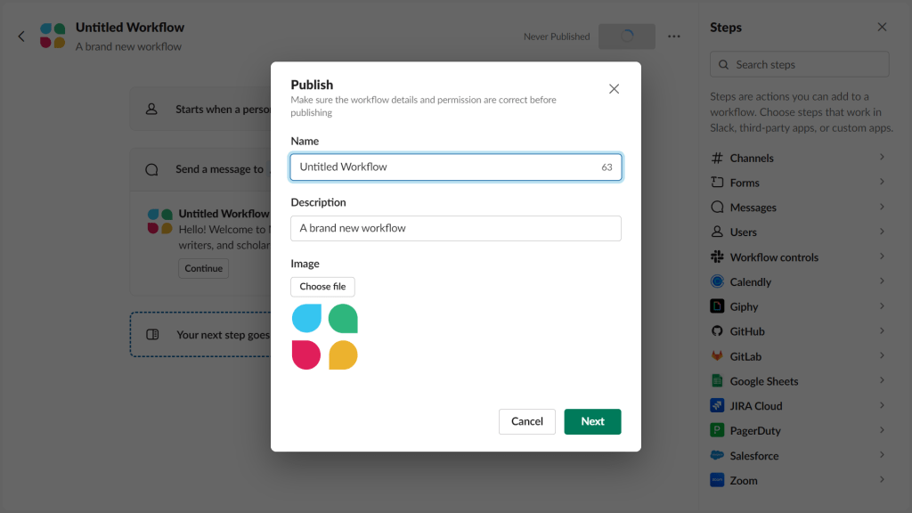Expand the JIRA Cloud steps
This screenshot has height=513, width=912.
pyautogui.click(x=756, y=405)
